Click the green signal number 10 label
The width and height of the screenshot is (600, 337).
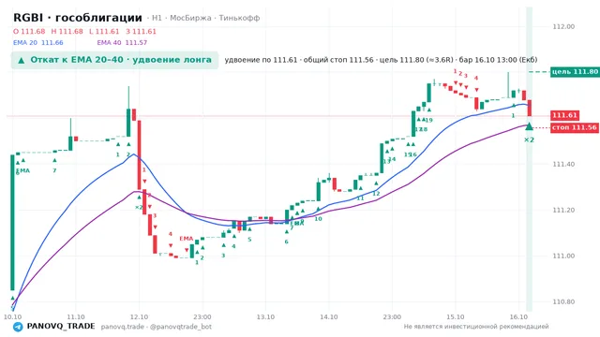pos(318,219)
